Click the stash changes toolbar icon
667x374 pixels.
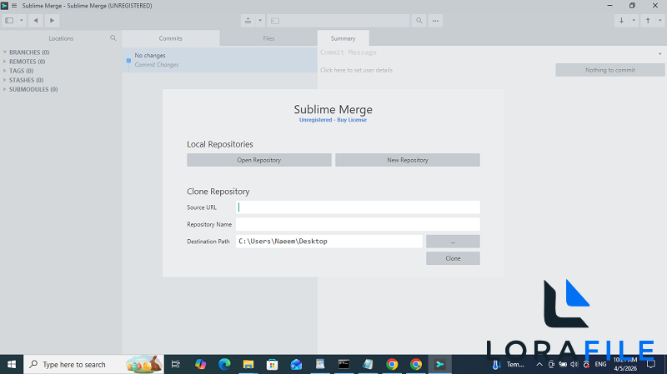(248, 20)
